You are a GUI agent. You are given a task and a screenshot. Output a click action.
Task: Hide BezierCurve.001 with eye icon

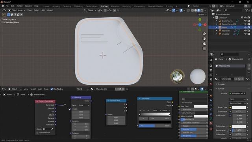[245, 24]
